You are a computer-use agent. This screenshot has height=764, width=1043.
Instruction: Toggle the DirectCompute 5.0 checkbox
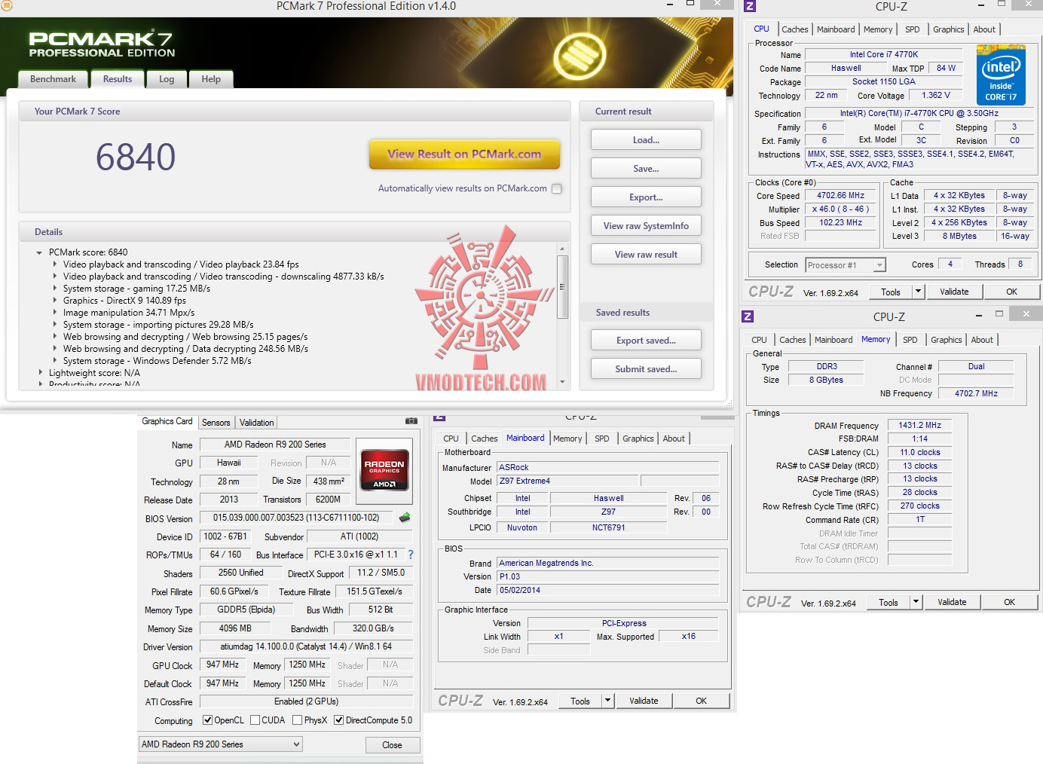339,720
